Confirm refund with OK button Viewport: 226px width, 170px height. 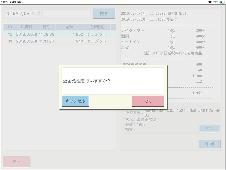(148, 101)
